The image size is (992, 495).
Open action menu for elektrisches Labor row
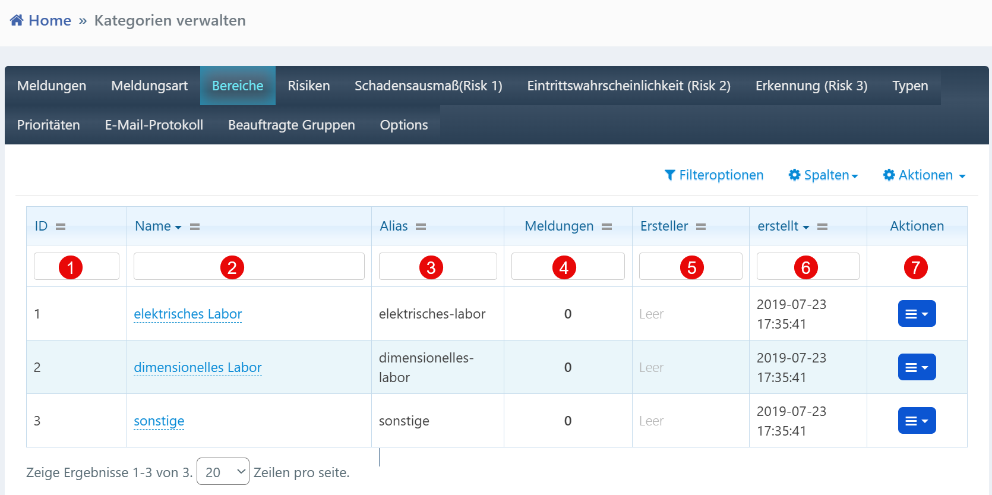coord(917,314)
